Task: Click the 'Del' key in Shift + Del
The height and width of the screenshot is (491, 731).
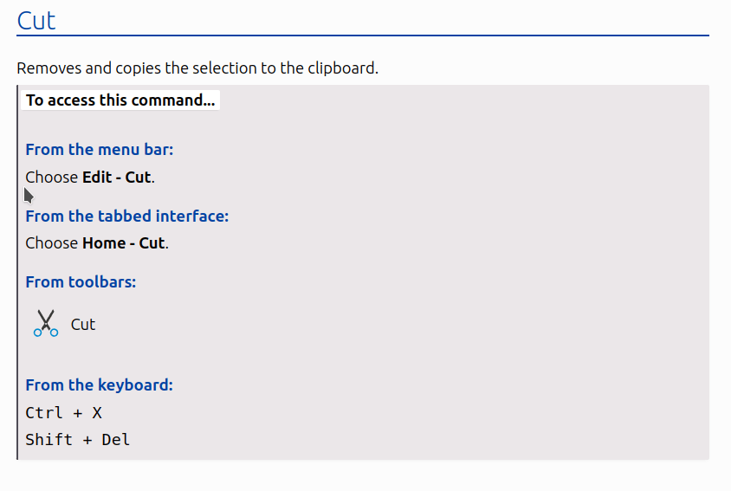Action: (115, 439)
